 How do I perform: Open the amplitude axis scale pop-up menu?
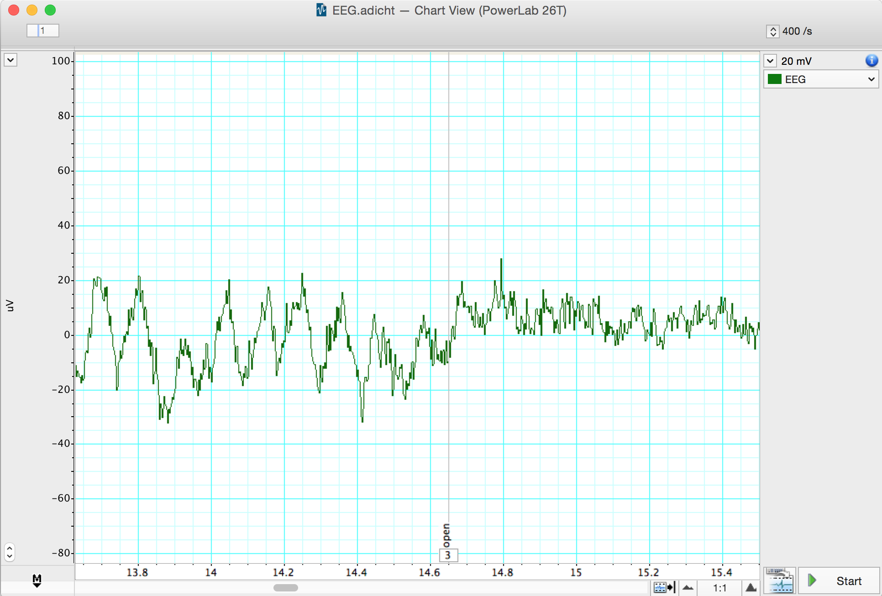pos(10,60)
